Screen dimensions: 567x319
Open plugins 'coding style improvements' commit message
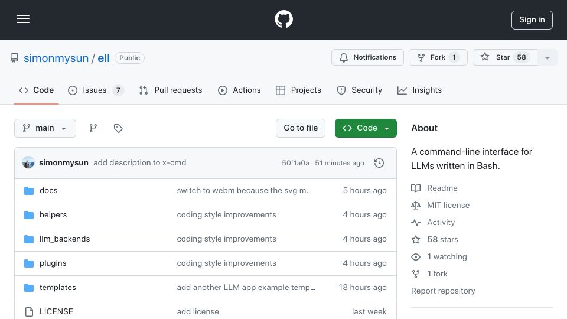point(226,263)
